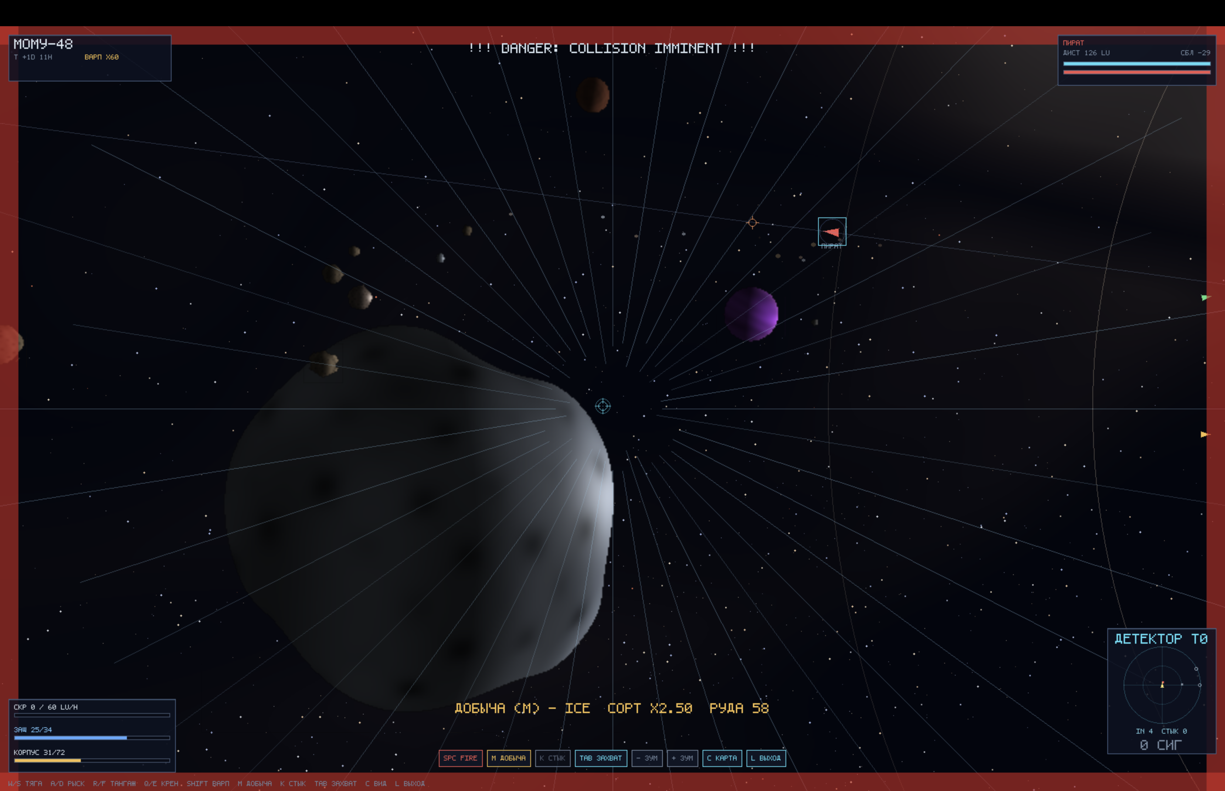The height and width of the screenshot is (791, 1225).
Task: Click the yellow КОРПУС hull bar
Action: point(92,760)
